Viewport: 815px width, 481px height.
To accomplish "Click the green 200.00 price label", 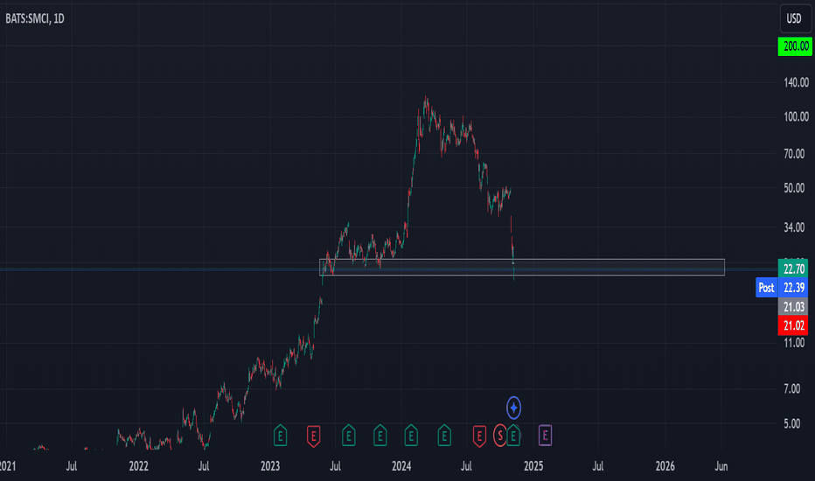I will tap(795, 46).
